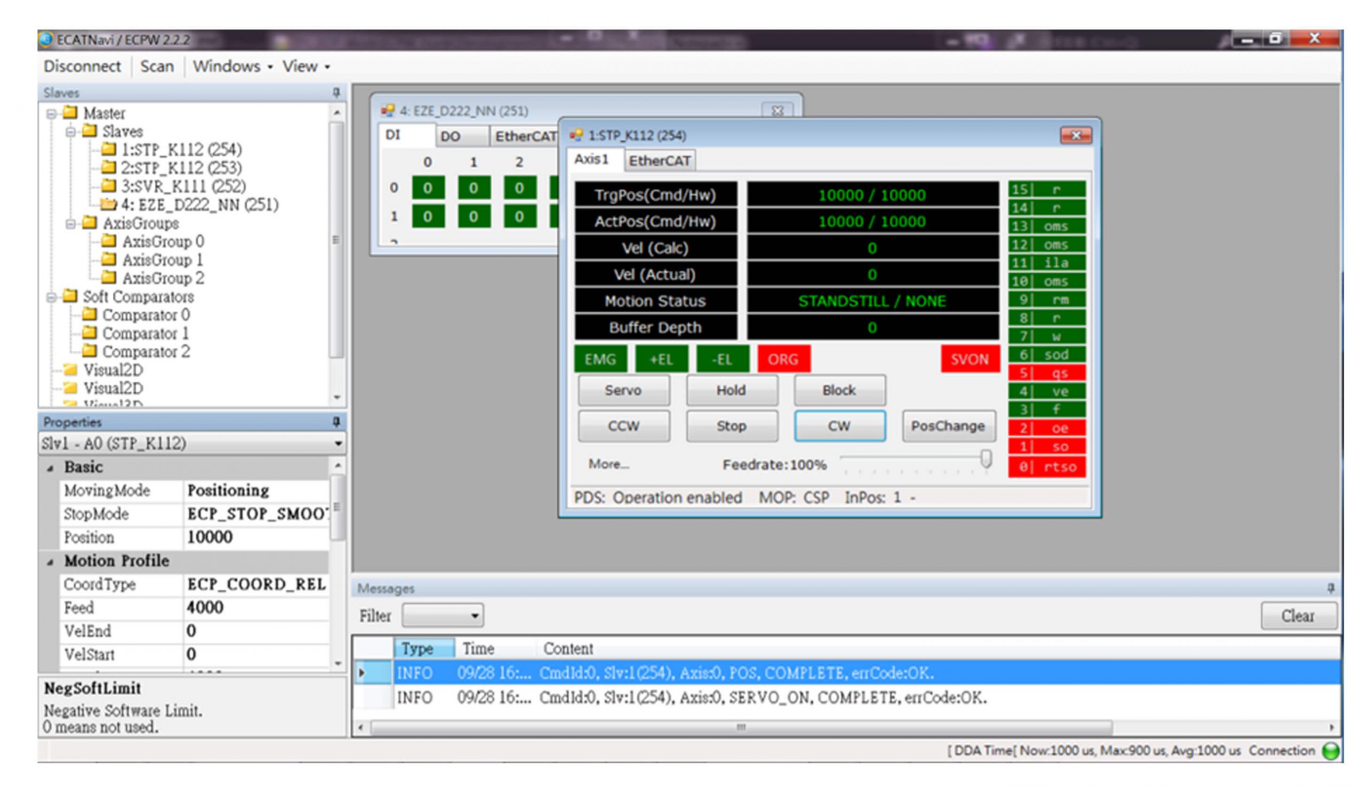The image size is (1365, 787).
Task: Click the 1:STP_K112 (254) folder icon
Action: (109, 149)
